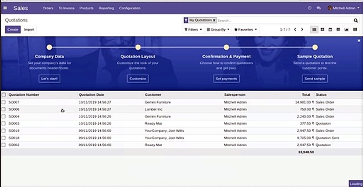Screen dimensions: 363x187
Task: Open the Orders menu
Action: coord(48,8)
